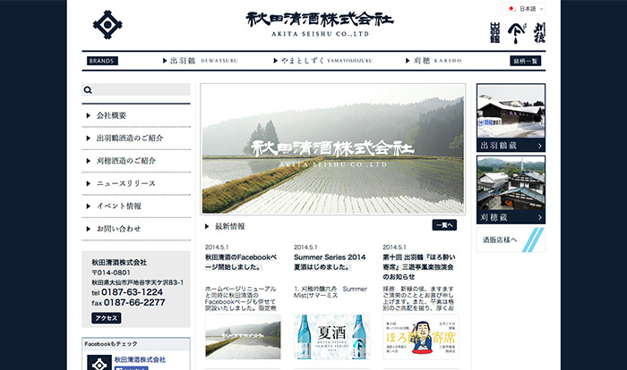Click the Facebook page avatar icon
The height and width of the screenshot is (370, 627).
(99, 362)
